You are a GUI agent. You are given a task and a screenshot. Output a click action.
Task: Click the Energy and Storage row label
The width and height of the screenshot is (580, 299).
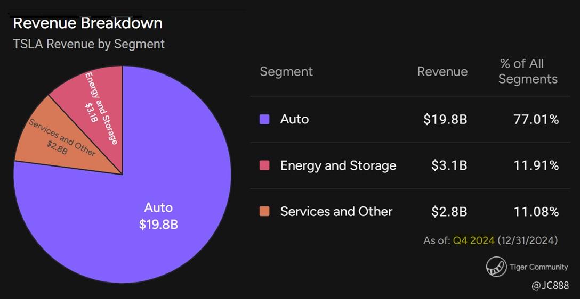[338, 165]
